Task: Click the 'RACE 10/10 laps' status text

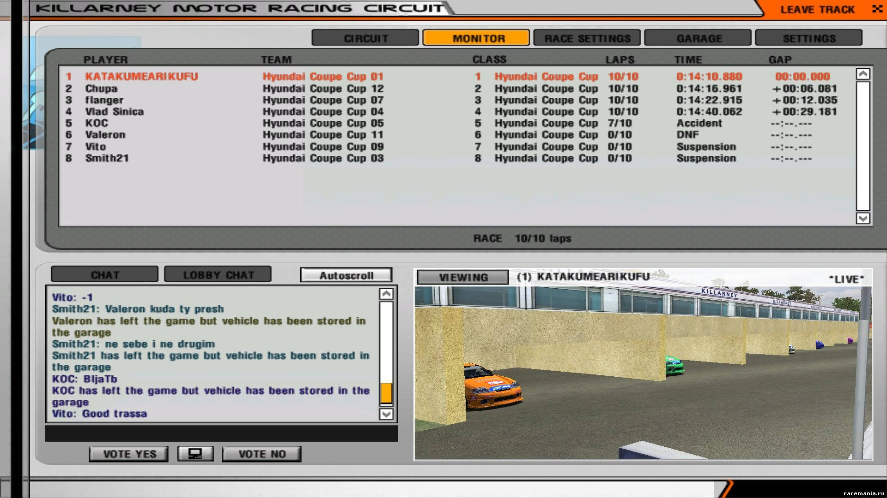Action: point(522,238)
